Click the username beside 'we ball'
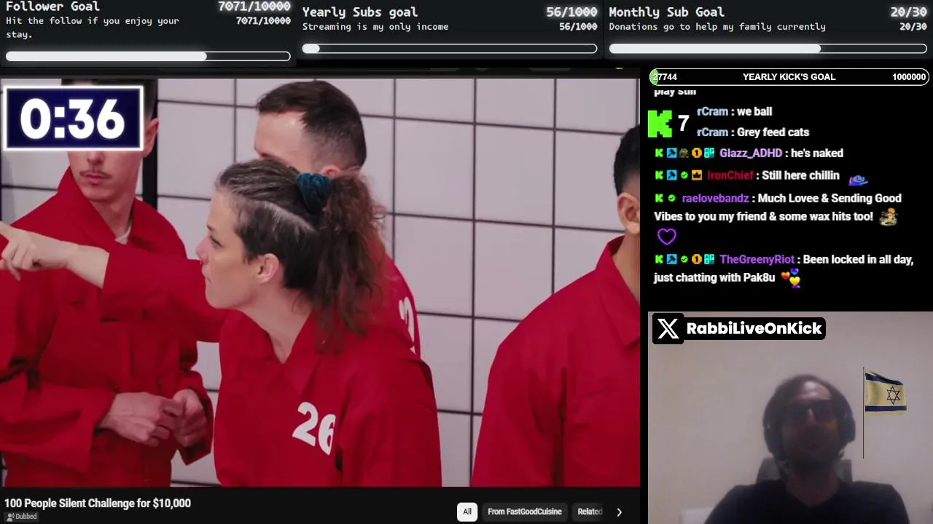Screen dimensions: 933x524 coord(712,112)
